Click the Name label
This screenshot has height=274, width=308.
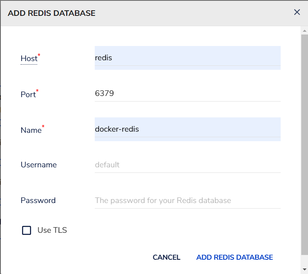pos(31,130)
